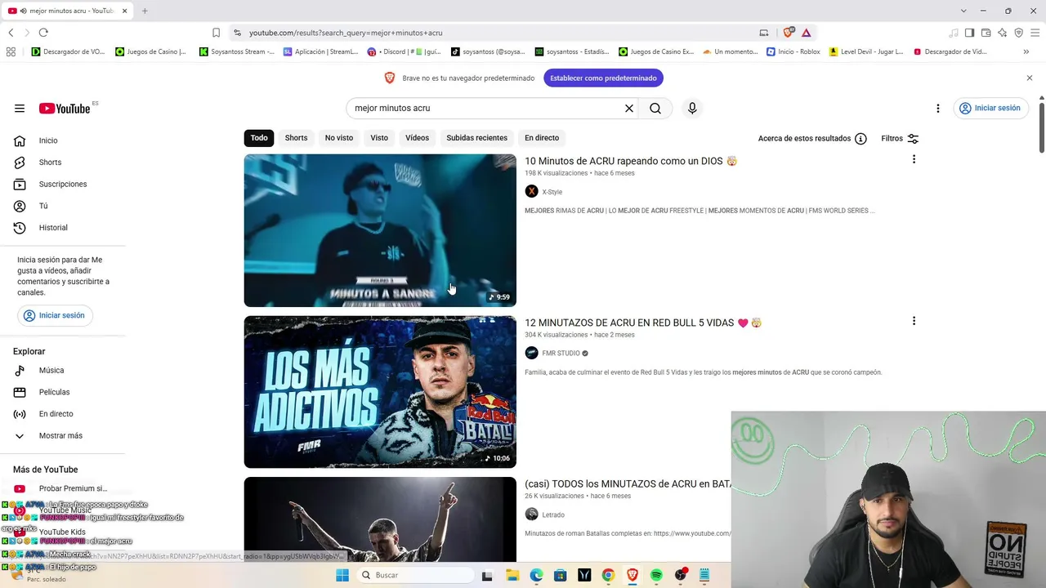Open File Explorer from the taskbar

pos(512,575)
